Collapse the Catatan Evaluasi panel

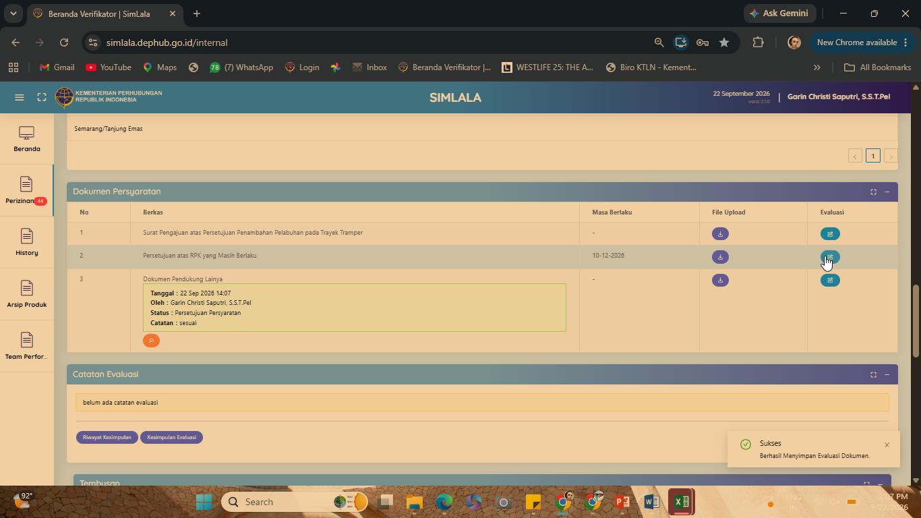coord(887,375)
